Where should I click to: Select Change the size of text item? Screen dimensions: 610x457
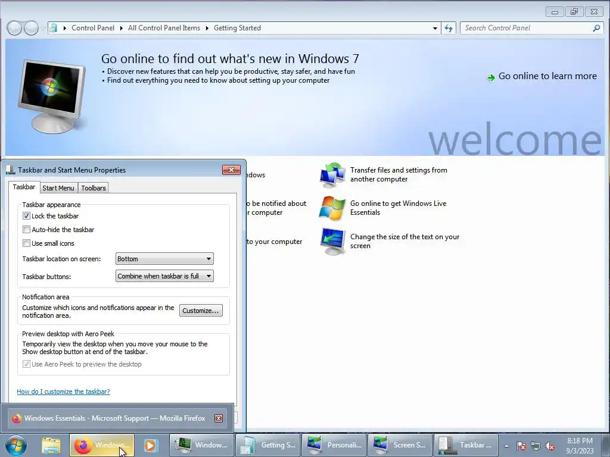tap(404, 242)
